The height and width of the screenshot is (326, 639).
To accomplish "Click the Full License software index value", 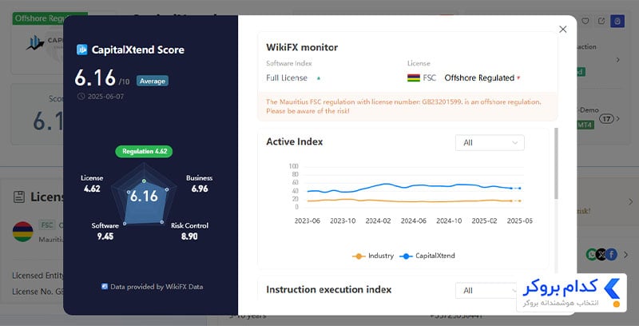I will [x=287, y=78].
